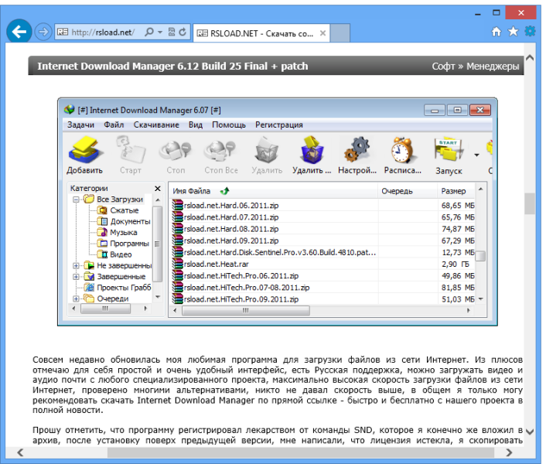Viewport: 546px width, 464px height.
Task: Select the Документы category
Action: pyautogui.click(x=124, y=221)
